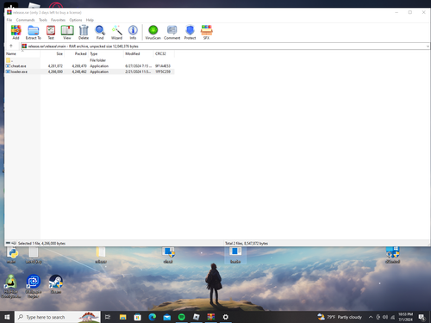The image size is (431, 323).
Task: Open the Tools menu
Action: (x=43, y=20)
